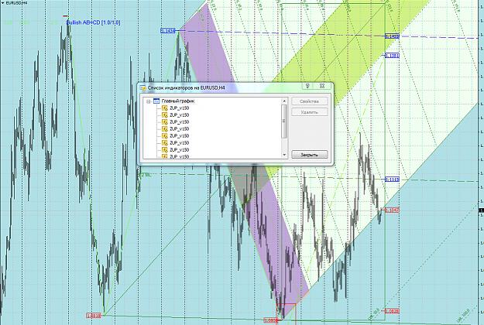Screen dimensions: 484x325
Task: Select the topmost ZUP_v150 indicator entry
Action: tap(180, 108)
